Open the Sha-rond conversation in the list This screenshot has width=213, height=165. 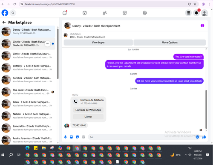click(28, 92)
